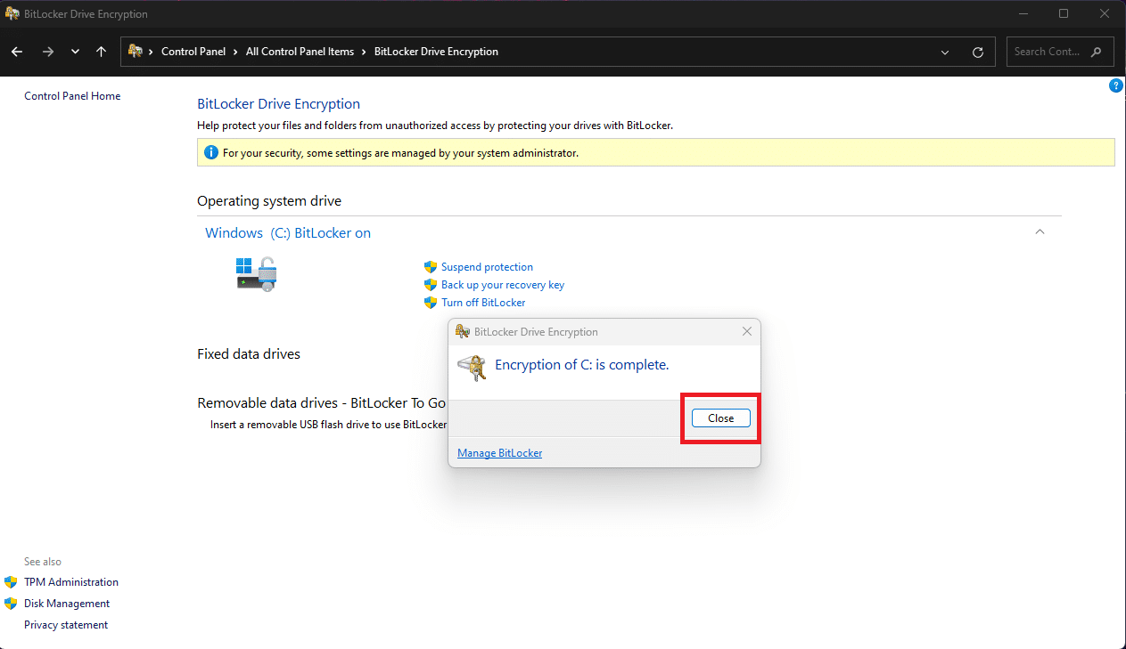This screenshot has height=649, width=1126.
Task: Click the Encryption of C: is complete text
Action: [x=581, y=365]
